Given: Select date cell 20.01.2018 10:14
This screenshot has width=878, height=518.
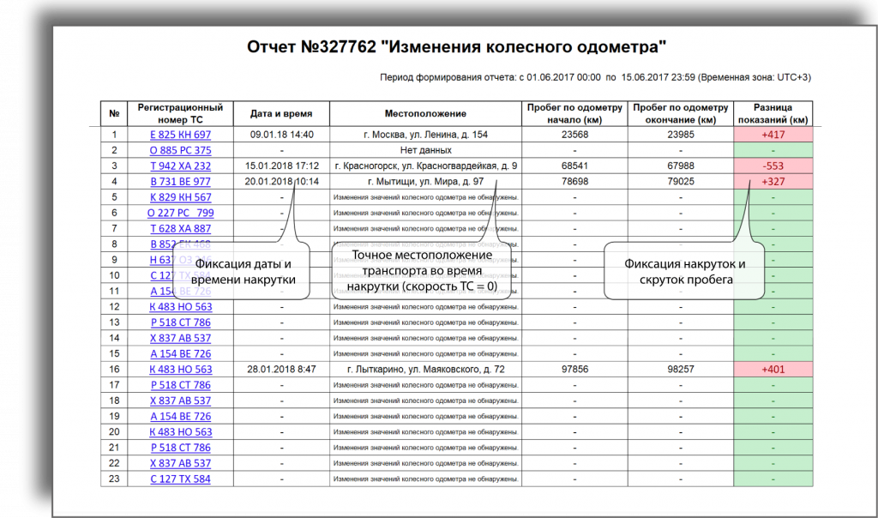Looking at the screenshot, I should tap(281, 182).
